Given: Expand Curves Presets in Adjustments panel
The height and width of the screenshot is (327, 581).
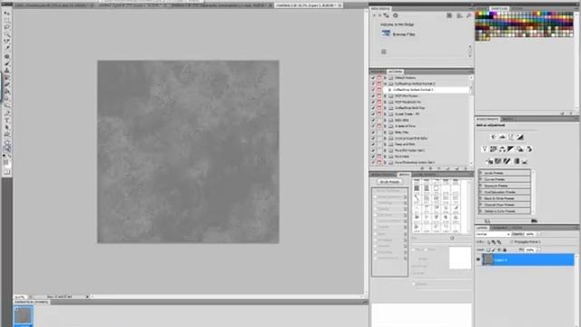Looking at the screenshot, I should click(481, 179).
